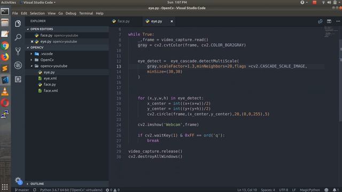
Task: Open the Search view in activity bar
Action: pos(18,37)
